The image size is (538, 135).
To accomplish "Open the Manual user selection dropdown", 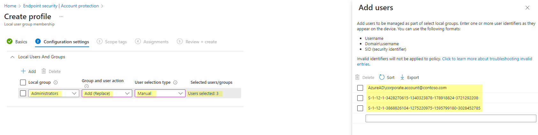I will [160, 93].
